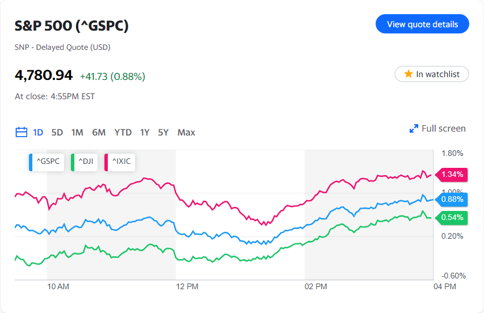Click the View quote details button
This screenshot has height=313, width=484.
(422, 24)
